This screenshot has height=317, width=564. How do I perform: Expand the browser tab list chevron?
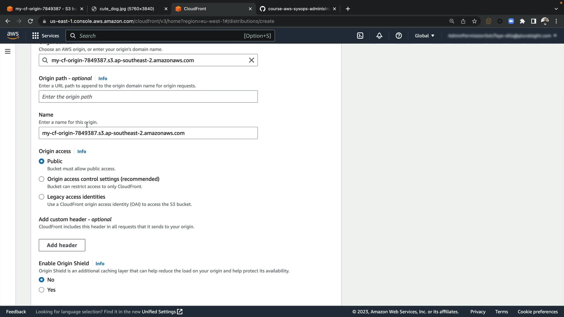pos(556,9)
